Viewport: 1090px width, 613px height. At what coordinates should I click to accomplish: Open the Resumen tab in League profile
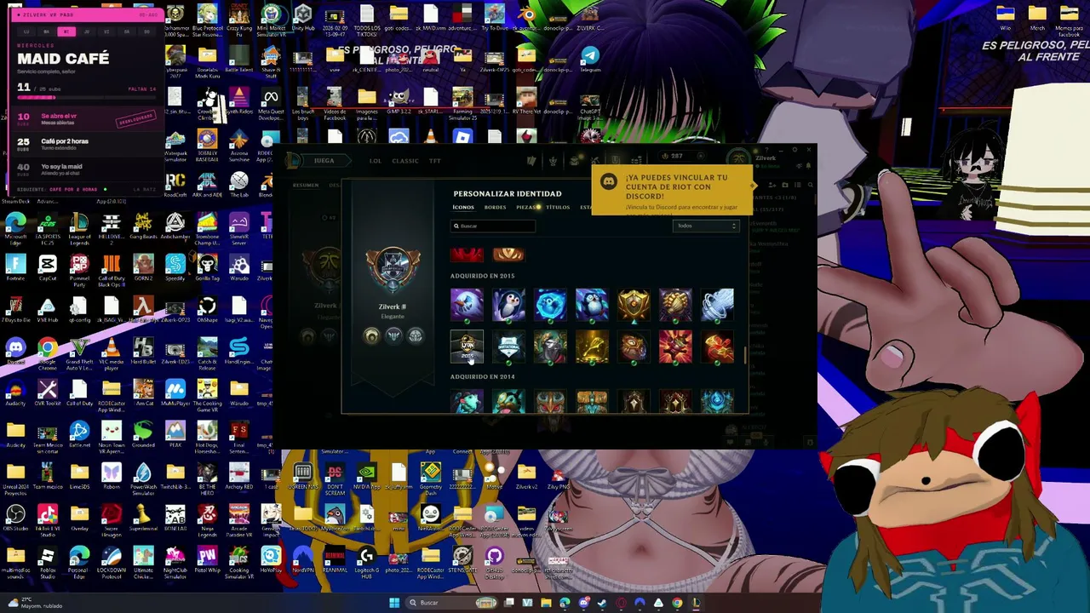click(306, 185)
